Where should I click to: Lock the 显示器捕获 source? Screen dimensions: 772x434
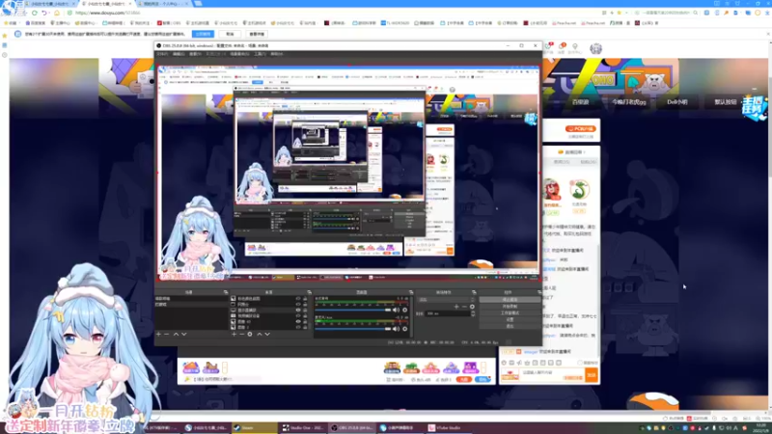click(x=305, y=310)
